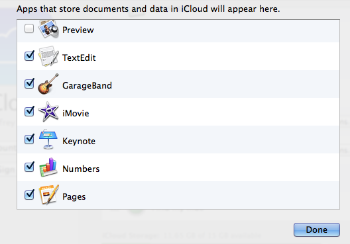Select the Keynote row label

(79, 142)
